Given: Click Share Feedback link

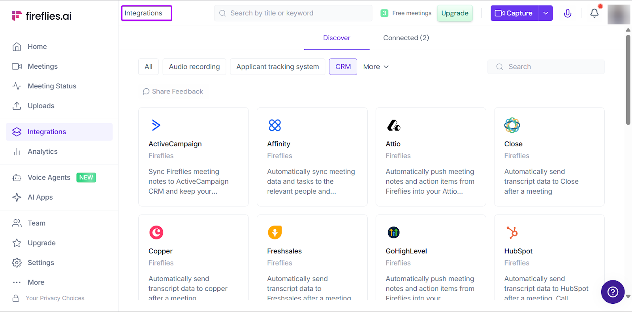Looking at the screenshot, I should click(x=173, y=92).
